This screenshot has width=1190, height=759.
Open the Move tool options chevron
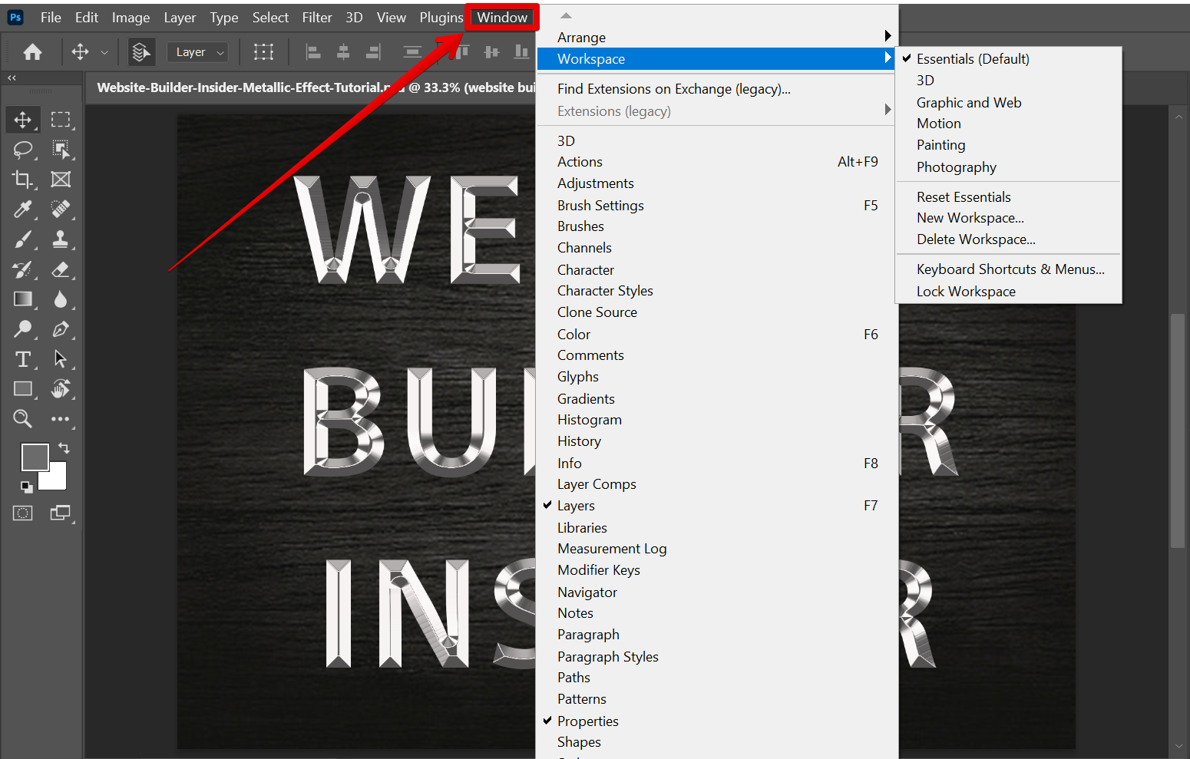[x=105, y=51]
